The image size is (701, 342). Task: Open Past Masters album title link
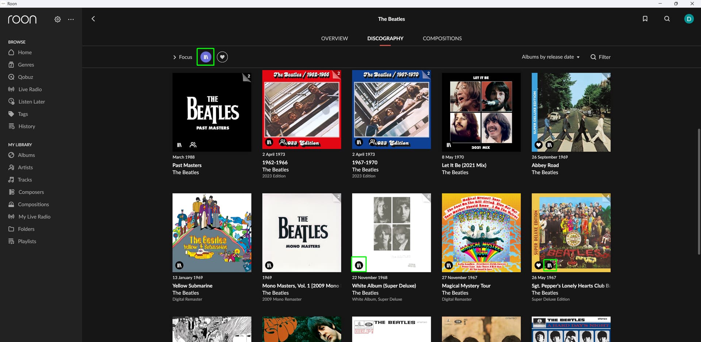pyautogui.click(x=187, y=165)
